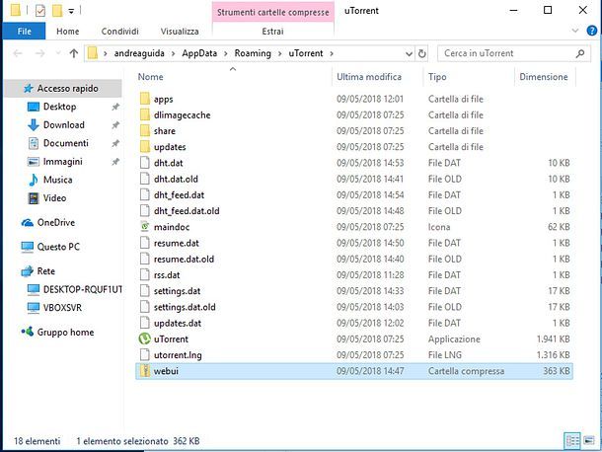Viewport: 602px width, 452px height.
Task: Sort by Dimensione column header
Action: (543, 77)
